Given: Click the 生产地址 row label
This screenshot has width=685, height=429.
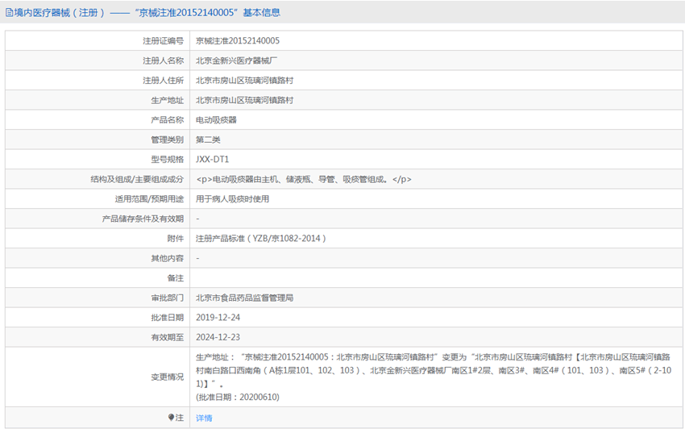Looking at the screenshot, I should tap(167, 101).
